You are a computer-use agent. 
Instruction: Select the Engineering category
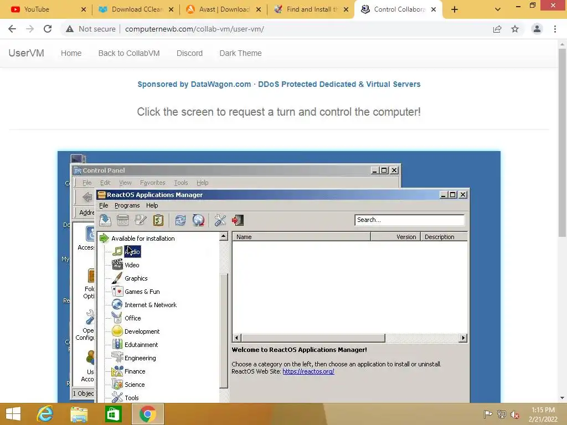tap(140, 358)
